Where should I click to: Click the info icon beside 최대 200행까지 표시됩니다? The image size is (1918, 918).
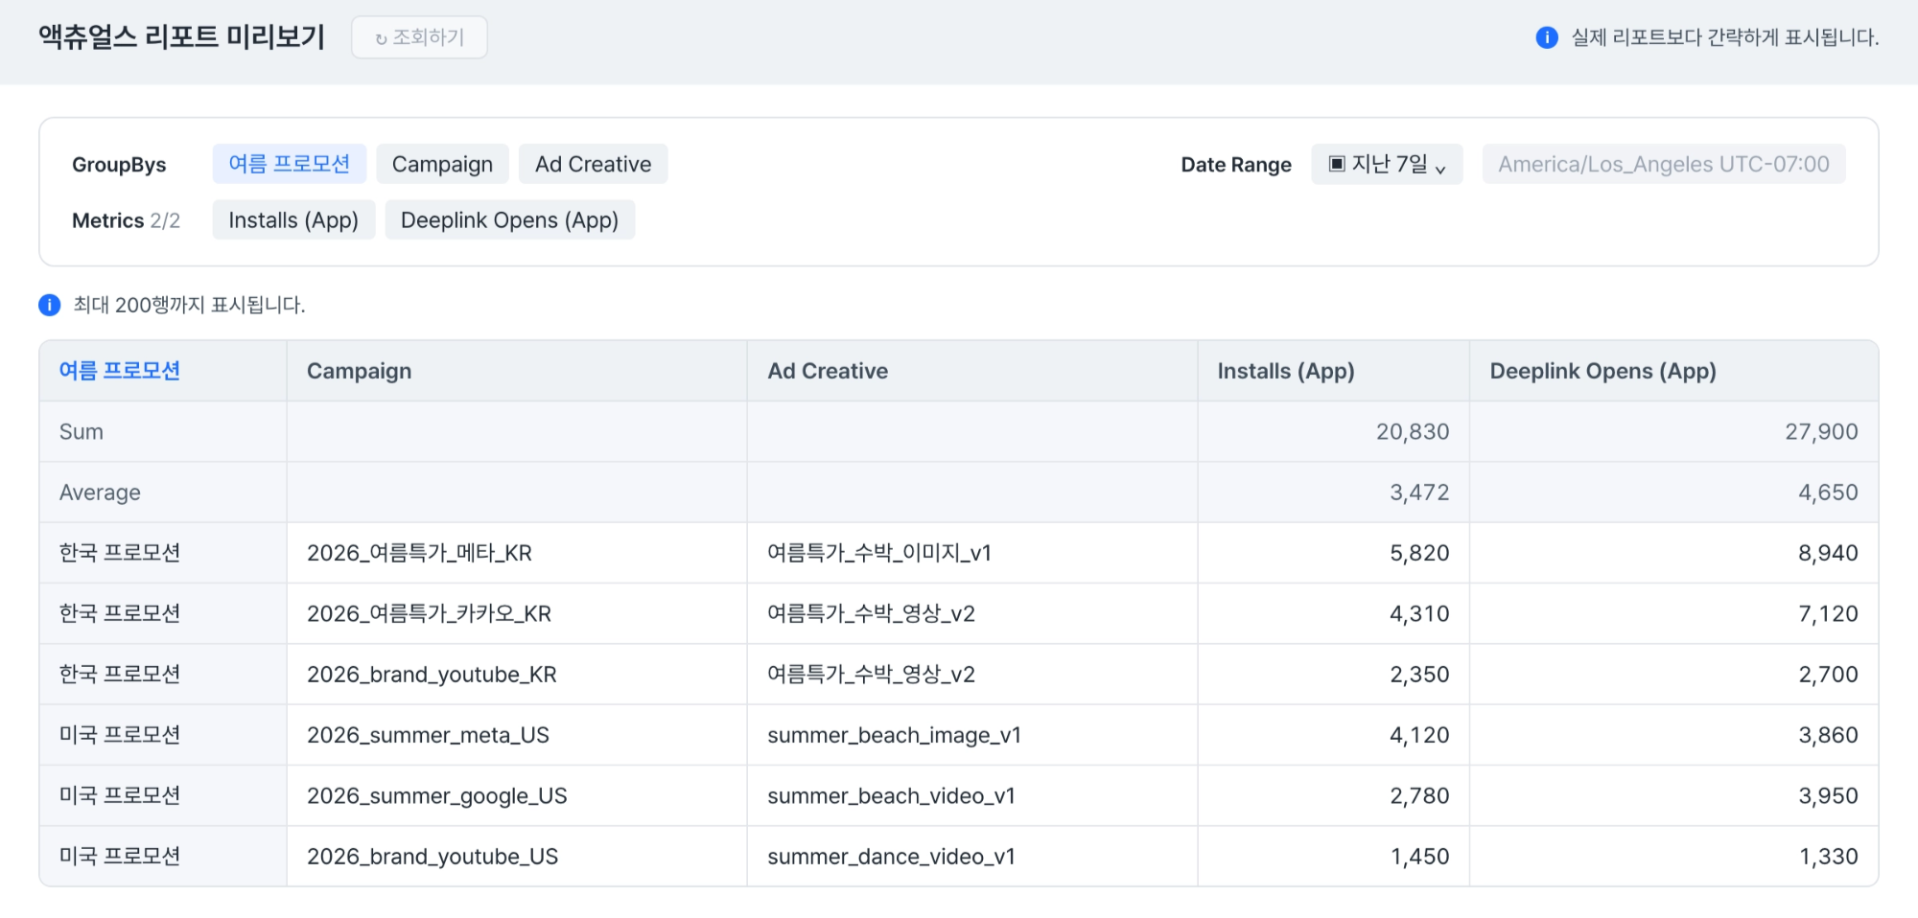[x=50, y=305]
